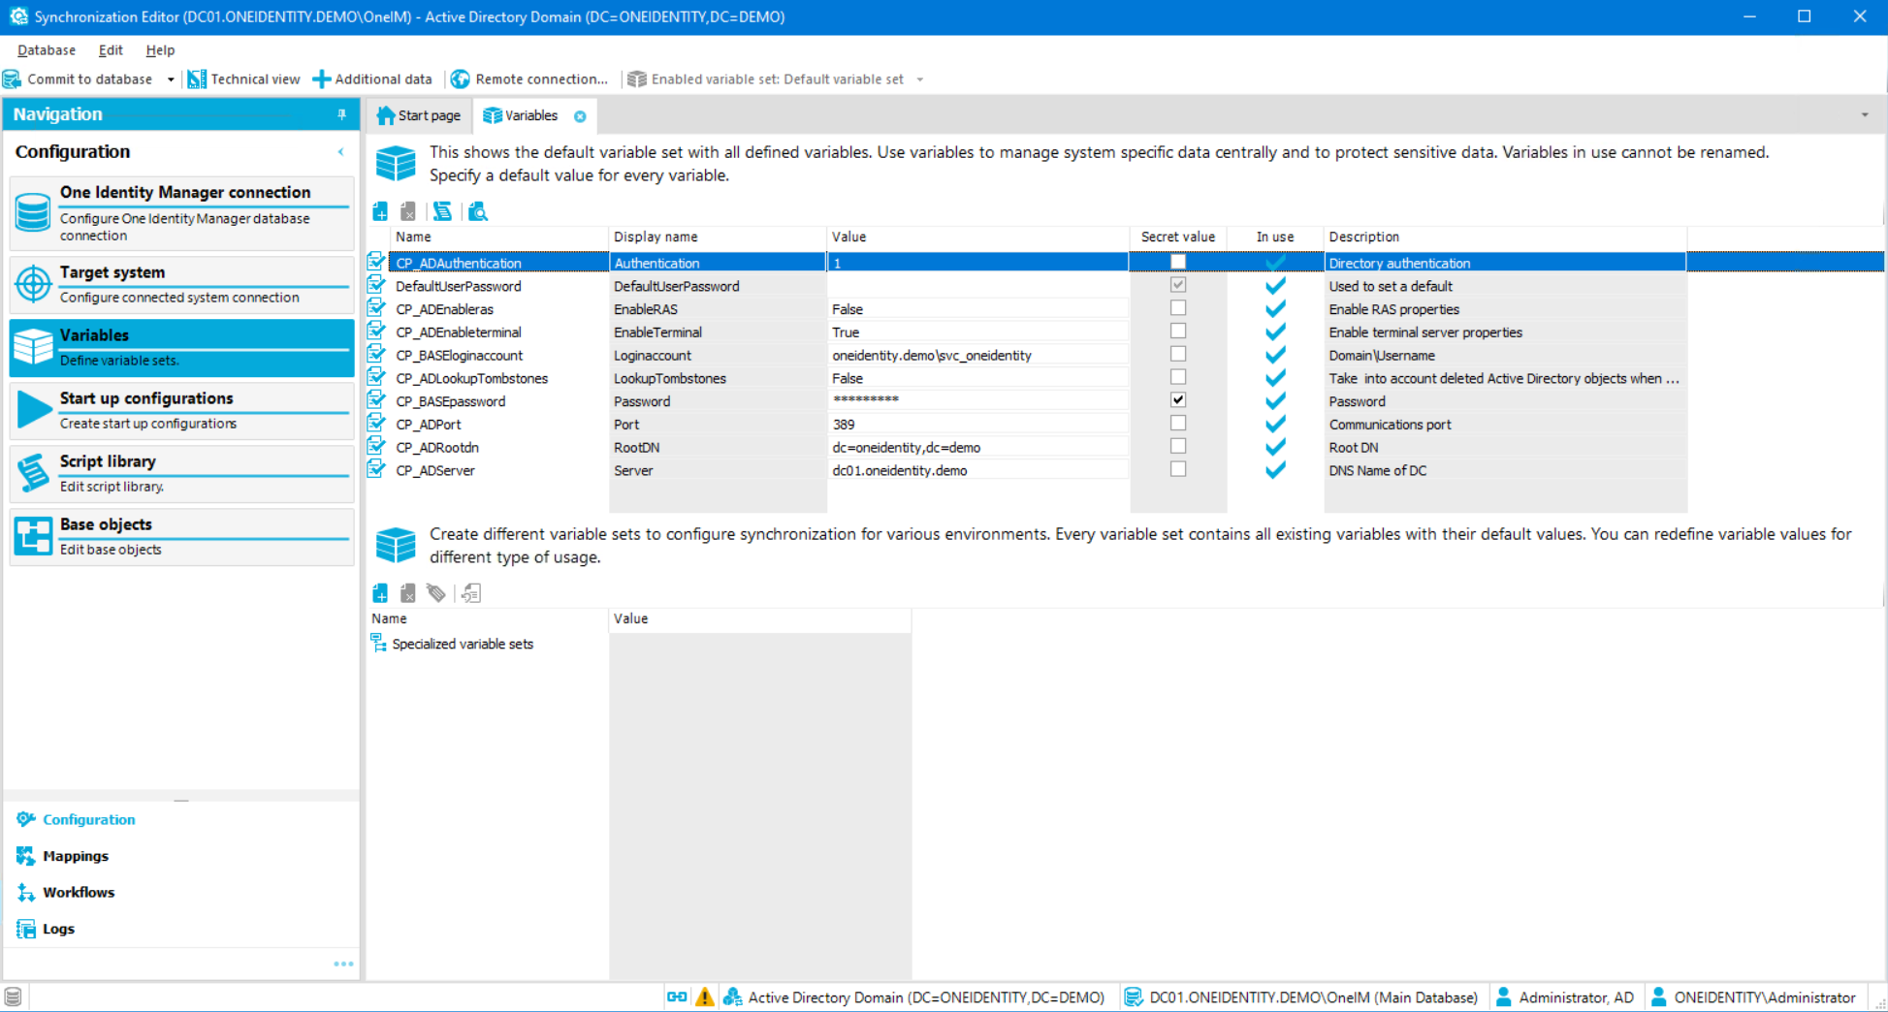Open the Commit to database dropdown arrow
Viewport: 1888px width, 1012px height.
pos(171,79)
